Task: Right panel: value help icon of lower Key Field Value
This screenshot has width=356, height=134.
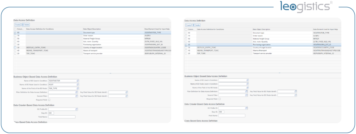Action: click(x=296, y=95)
